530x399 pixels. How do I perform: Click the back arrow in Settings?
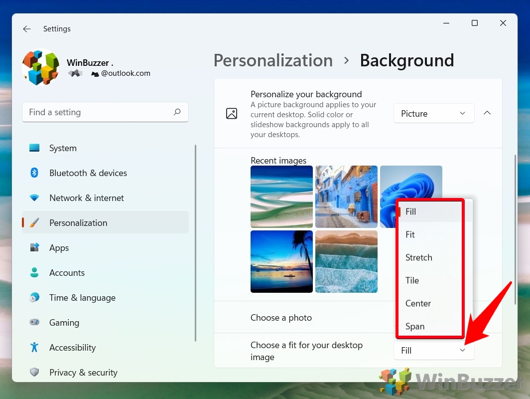pos(27,29)
